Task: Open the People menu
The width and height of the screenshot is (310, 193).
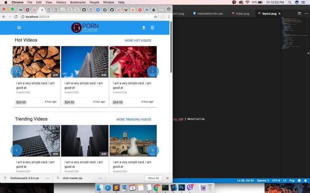Action: click(94, 2)
